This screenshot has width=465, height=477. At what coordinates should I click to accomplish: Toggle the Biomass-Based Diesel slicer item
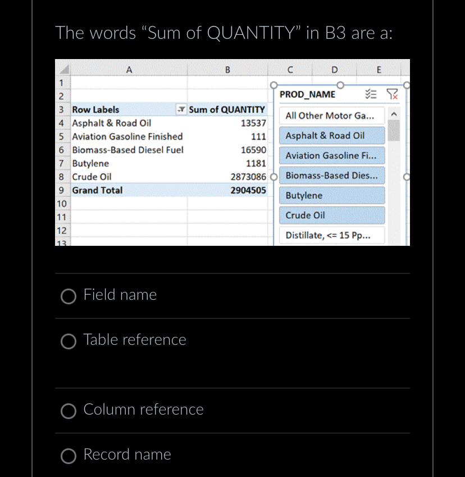click(331, 175)
